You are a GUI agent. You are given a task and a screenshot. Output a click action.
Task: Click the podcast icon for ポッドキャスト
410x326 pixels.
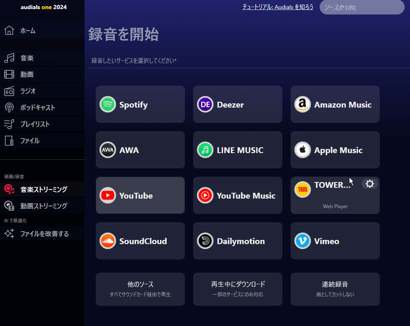coord(9,108)
